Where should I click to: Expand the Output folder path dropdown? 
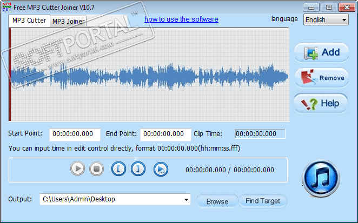[185, 200]
